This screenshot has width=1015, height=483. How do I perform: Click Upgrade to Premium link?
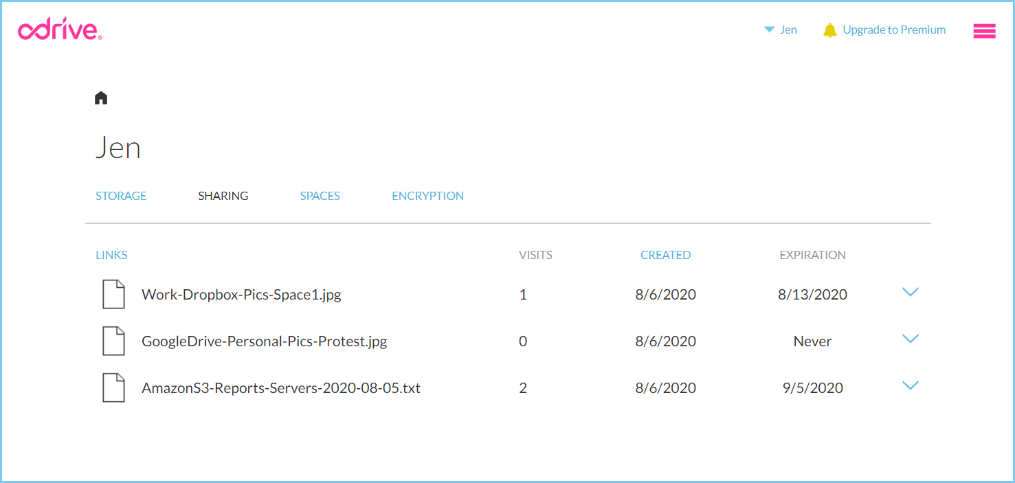pyautogui.click(x=894, y=30)
